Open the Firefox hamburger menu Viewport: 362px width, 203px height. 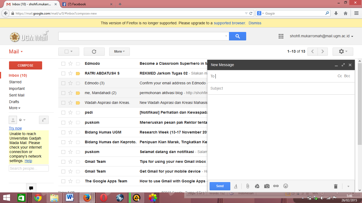(356, 13)
